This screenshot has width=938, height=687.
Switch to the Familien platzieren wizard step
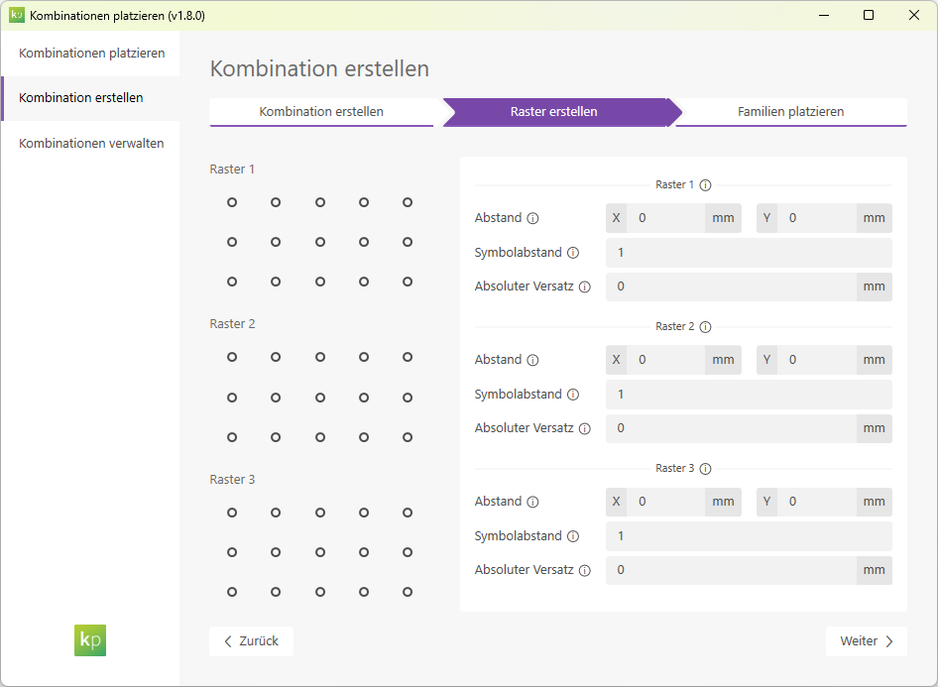click(790, 112)
